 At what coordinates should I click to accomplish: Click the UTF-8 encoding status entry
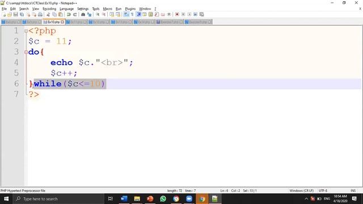coord(323,190)
